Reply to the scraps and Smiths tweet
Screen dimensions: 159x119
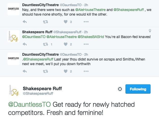[25, 71]
